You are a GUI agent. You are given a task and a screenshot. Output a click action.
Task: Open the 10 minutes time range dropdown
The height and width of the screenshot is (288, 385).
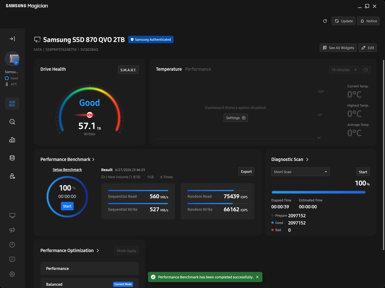pyautogui.click(x=344, y=70)
